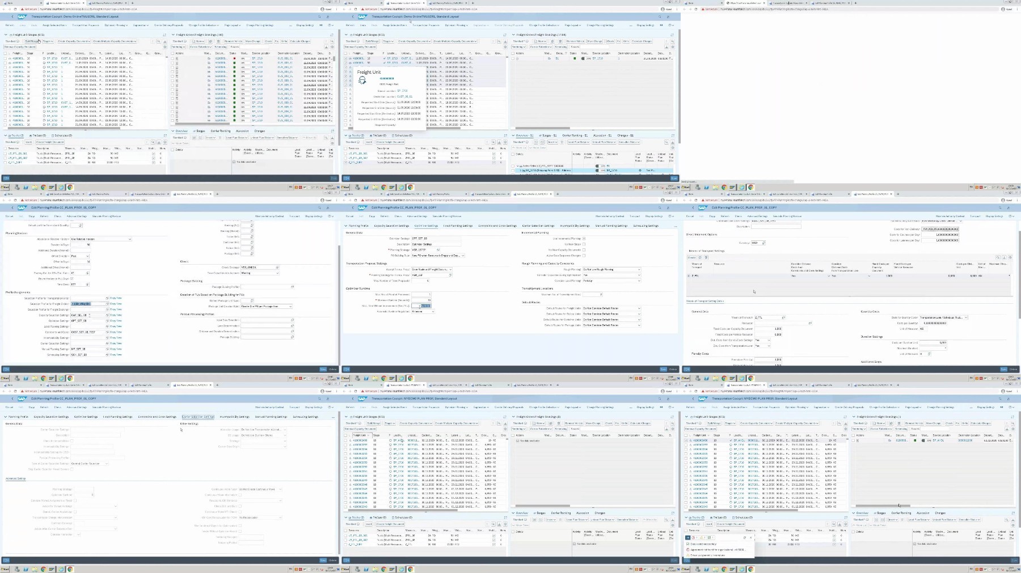Open CUST_00_01 destination link in Freight Unit popup

point(404,96)
